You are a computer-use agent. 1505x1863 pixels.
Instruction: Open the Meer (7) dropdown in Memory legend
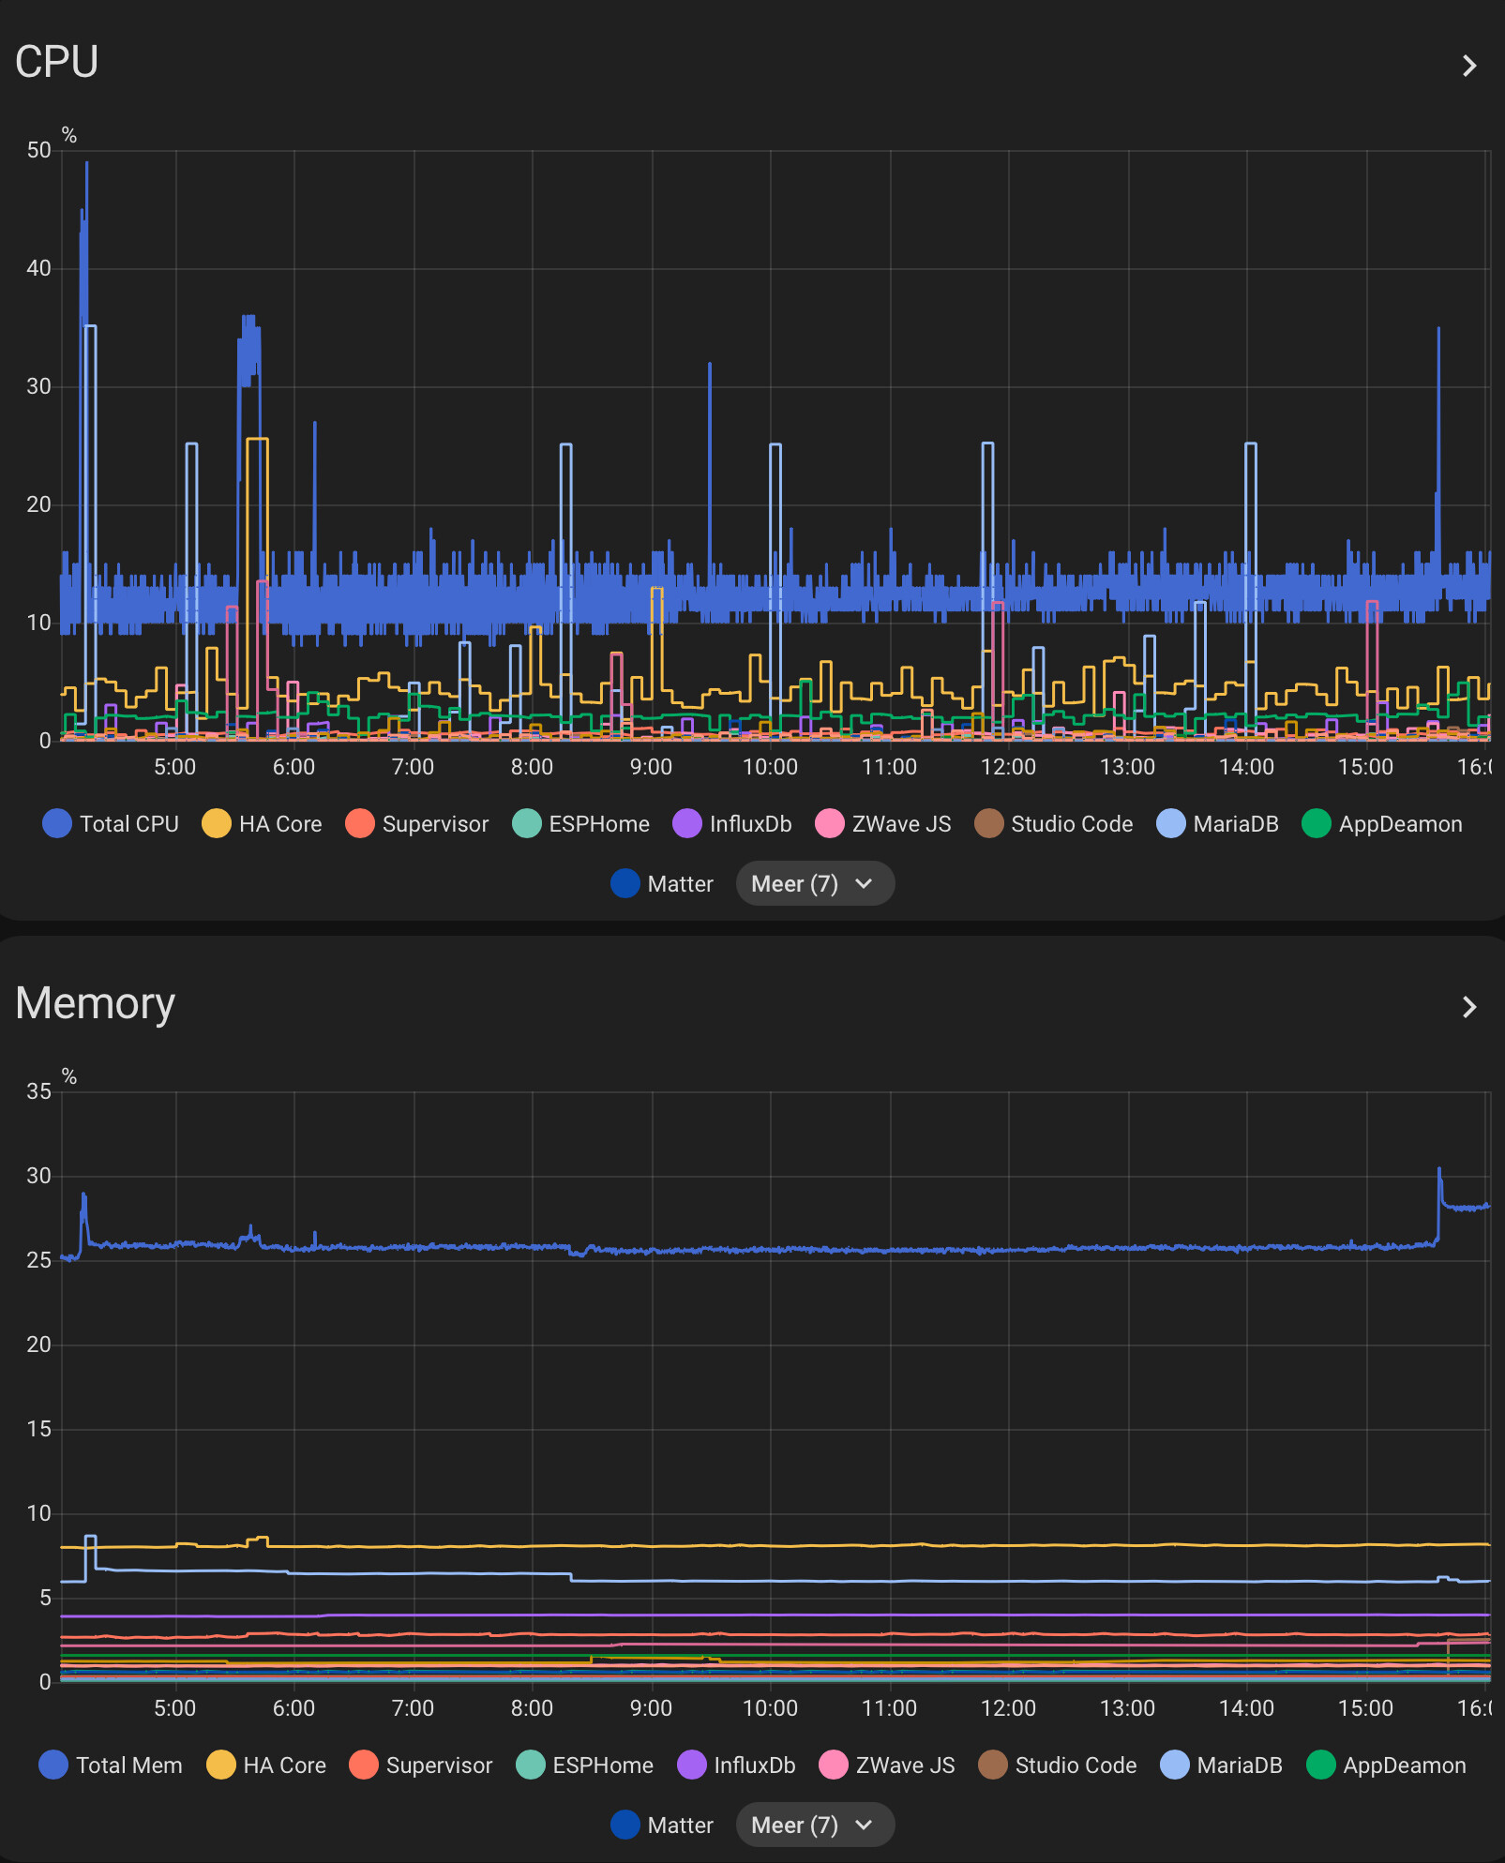814,1825
